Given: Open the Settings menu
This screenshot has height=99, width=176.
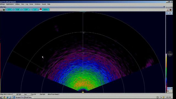Looking at the screenshot, I should (2, 4).
